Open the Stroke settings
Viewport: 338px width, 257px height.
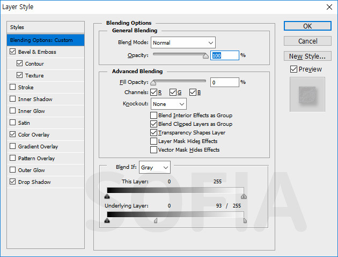point(26,88)
